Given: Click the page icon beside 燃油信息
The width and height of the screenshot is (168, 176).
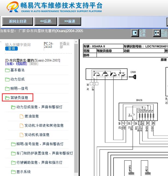Looking at the screenshot, I should [x=22, y=116].
